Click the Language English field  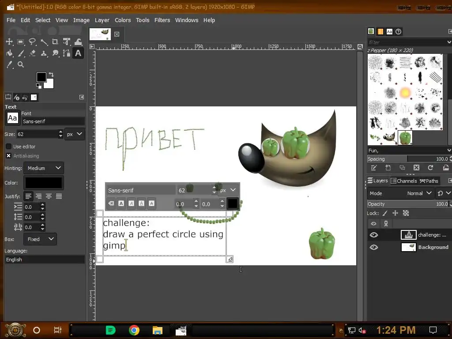click(x=45, y=260)
